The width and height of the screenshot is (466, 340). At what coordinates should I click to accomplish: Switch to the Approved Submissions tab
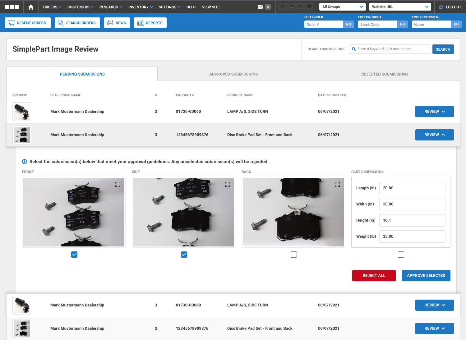coord(233,74)
